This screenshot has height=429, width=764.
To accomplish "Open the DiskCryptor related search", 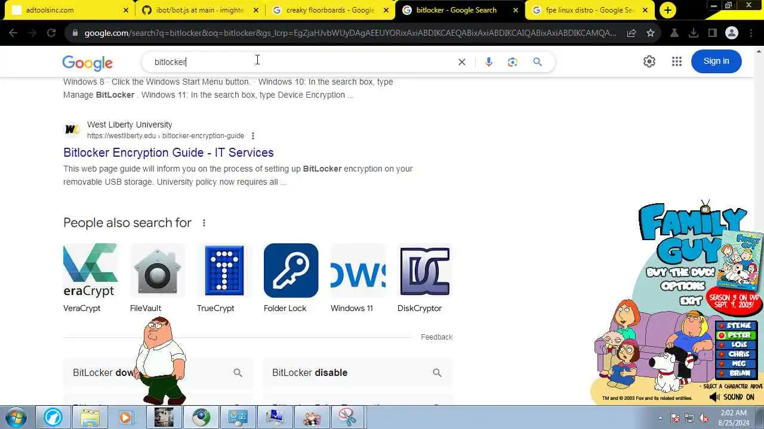I will click(x=425, y=278).
